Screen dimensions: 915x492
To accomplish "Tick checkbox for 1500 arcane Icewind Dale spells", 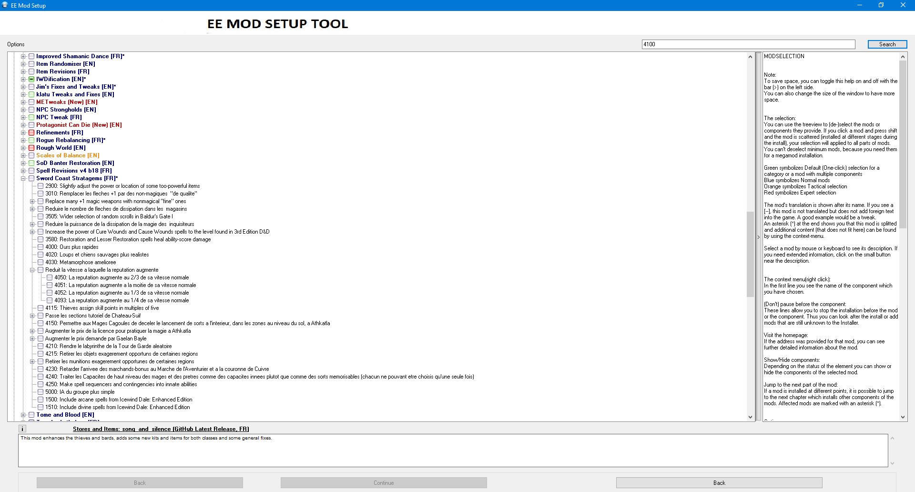I will click(x=41, y=400).
